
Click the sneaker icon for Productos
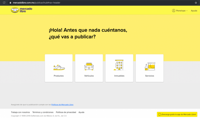click(59, 67)
